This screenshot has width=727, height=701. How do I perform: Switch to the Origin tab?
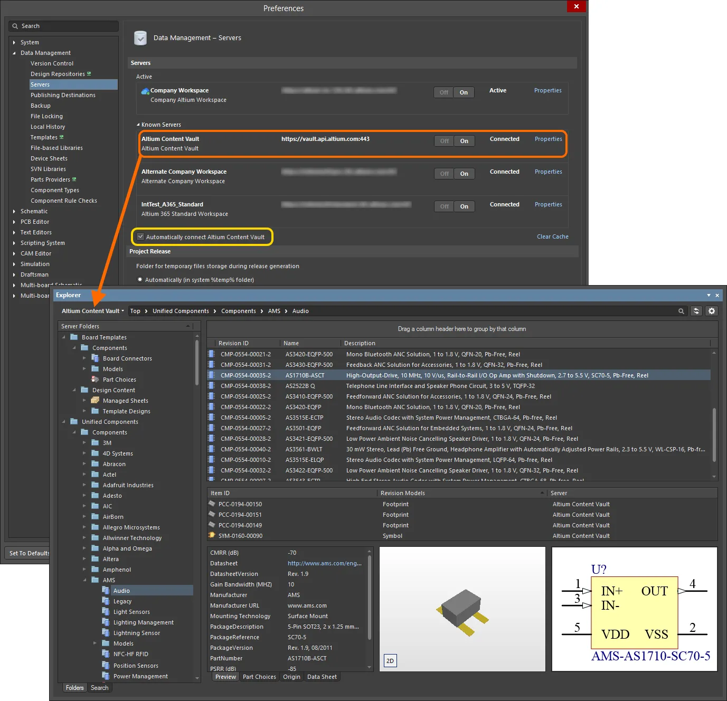291,677
